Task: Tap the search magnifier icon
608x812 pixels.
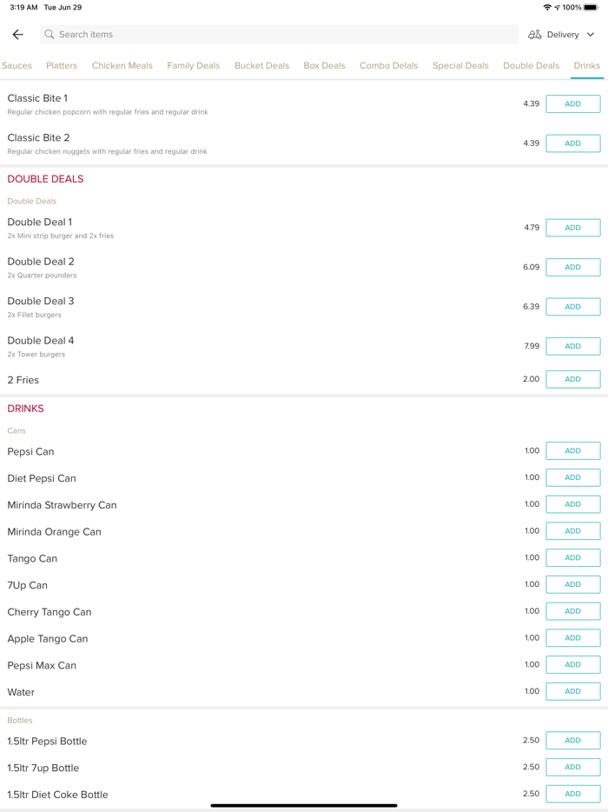Action: (50, 35)
